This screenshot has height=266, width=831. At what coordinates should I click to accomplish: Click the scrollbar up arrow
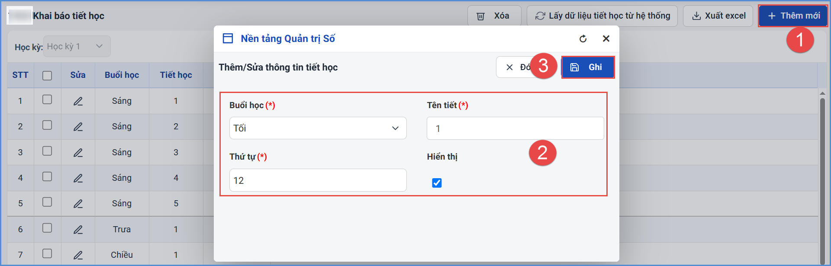pyautogui.click(x=822, y=93)
